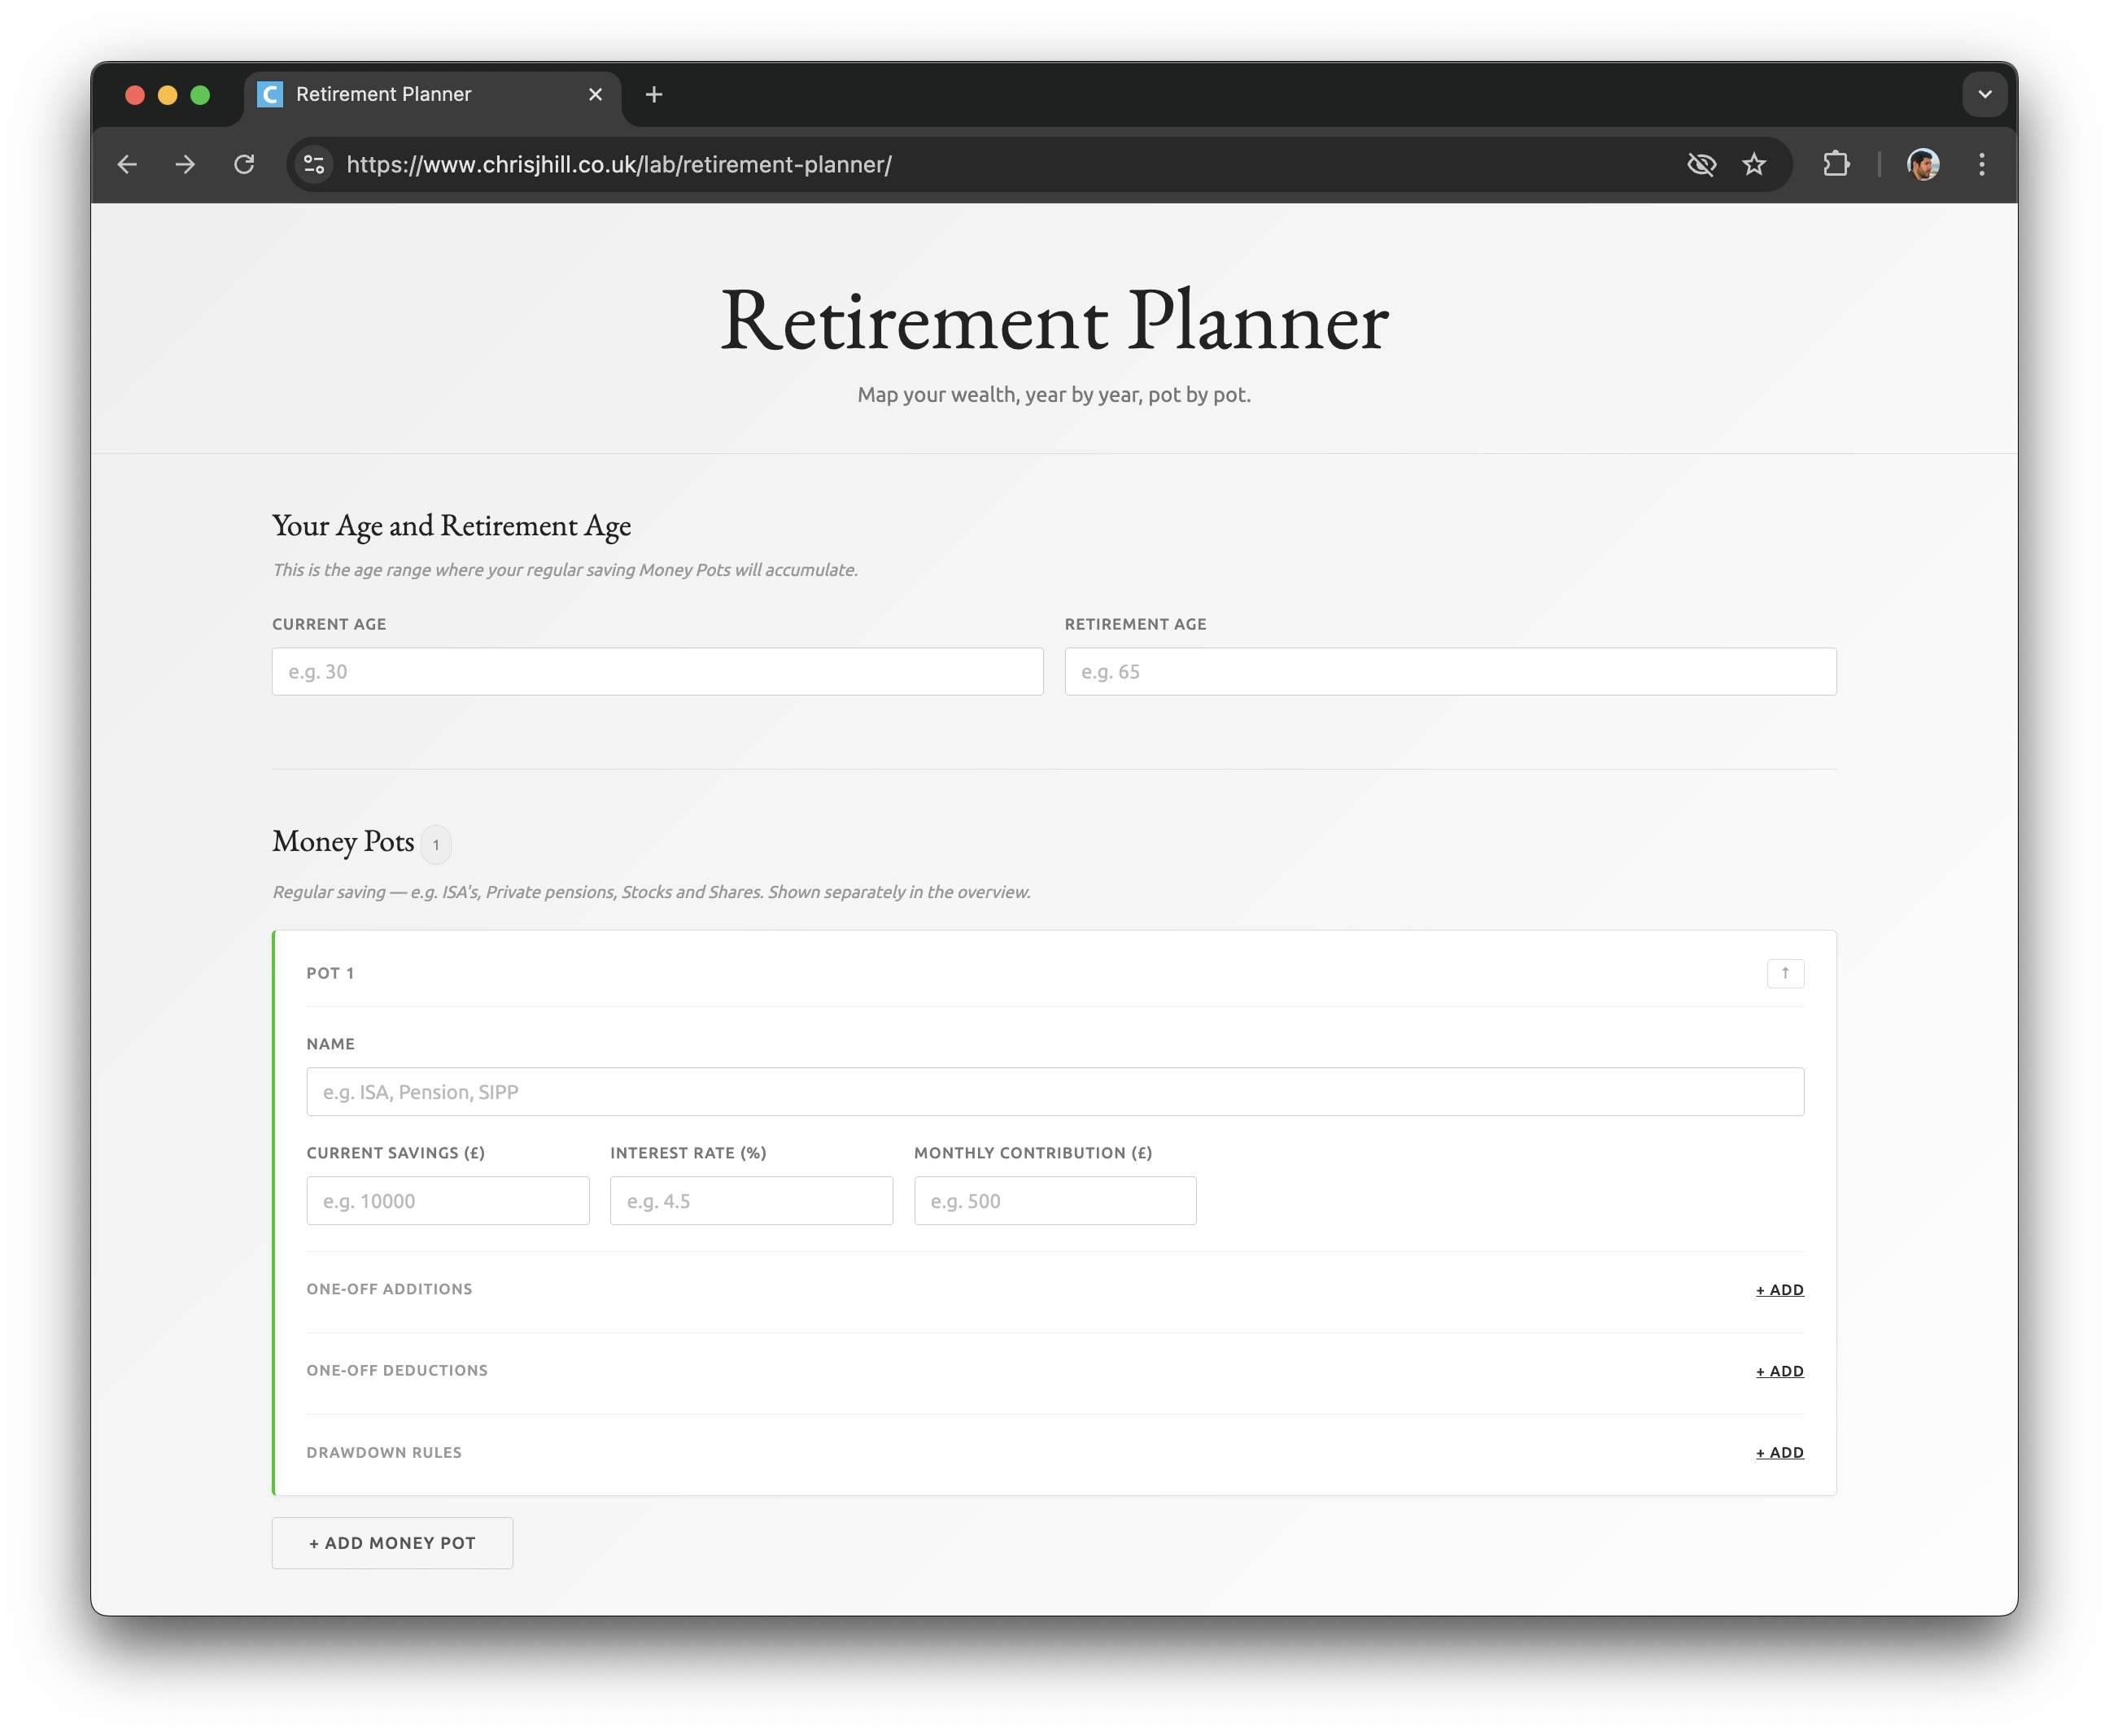
Task: Click the user profile avatar
Action: coord(1922,164)
